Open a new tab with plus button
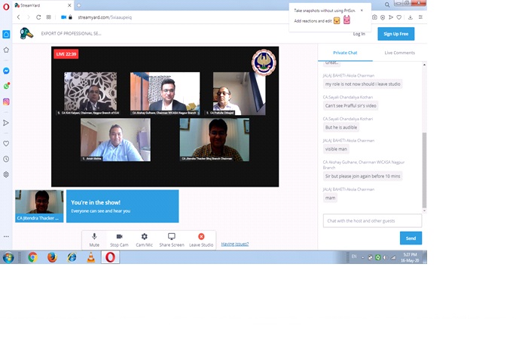 [x=79, y=5]
